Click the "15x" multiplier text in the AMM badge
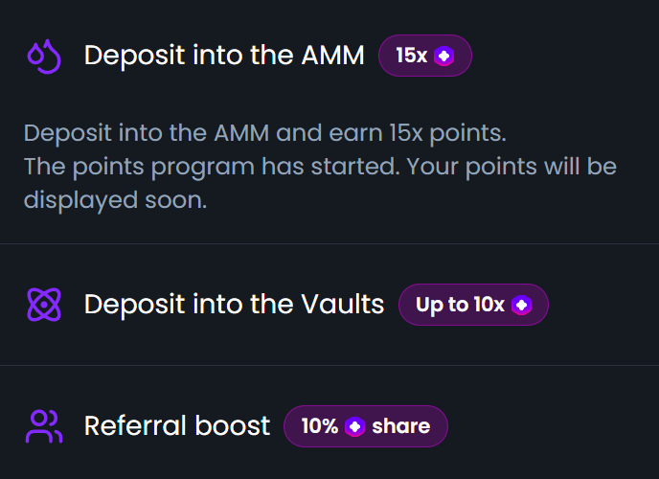Screen dimensions: 659x479 411,57
